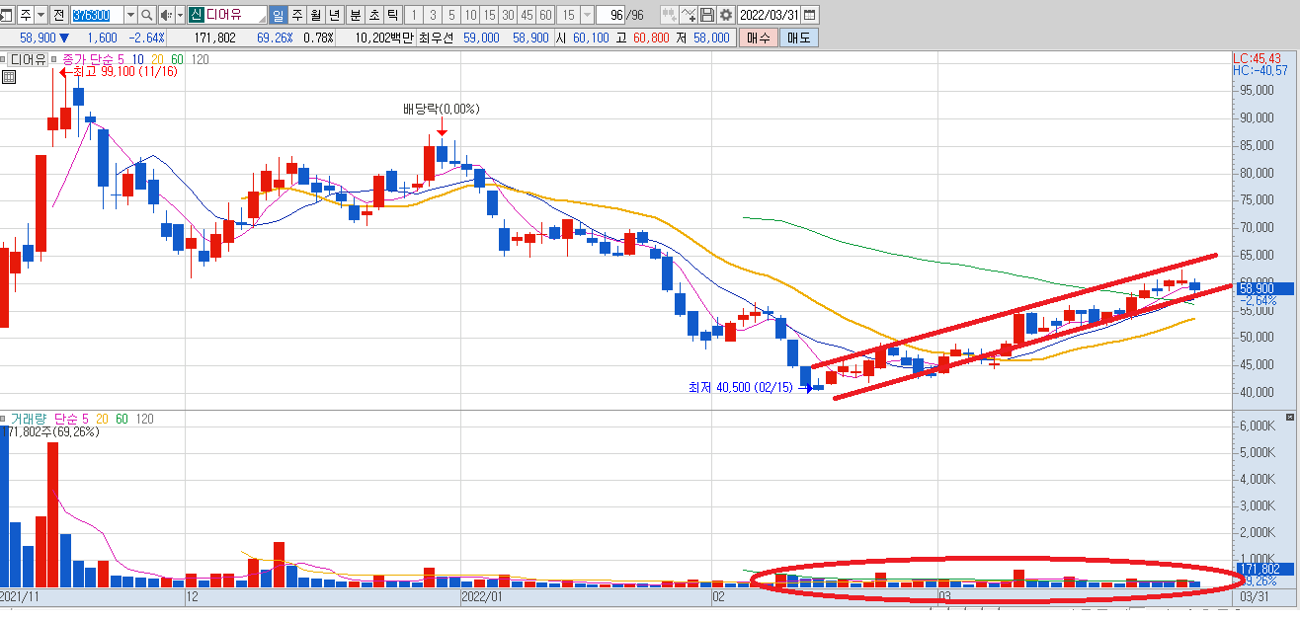
Task: Open the custom interval dropdown arrow
Action: click(x=588, y=15)
